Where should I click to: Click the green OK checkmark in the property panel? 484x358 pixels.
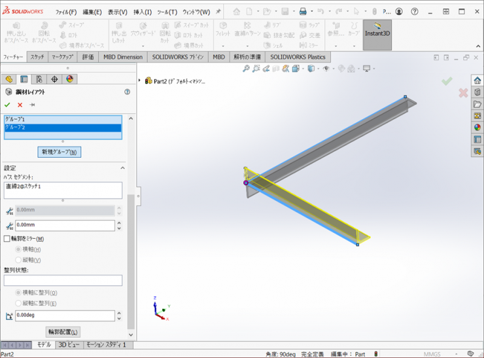7,105
